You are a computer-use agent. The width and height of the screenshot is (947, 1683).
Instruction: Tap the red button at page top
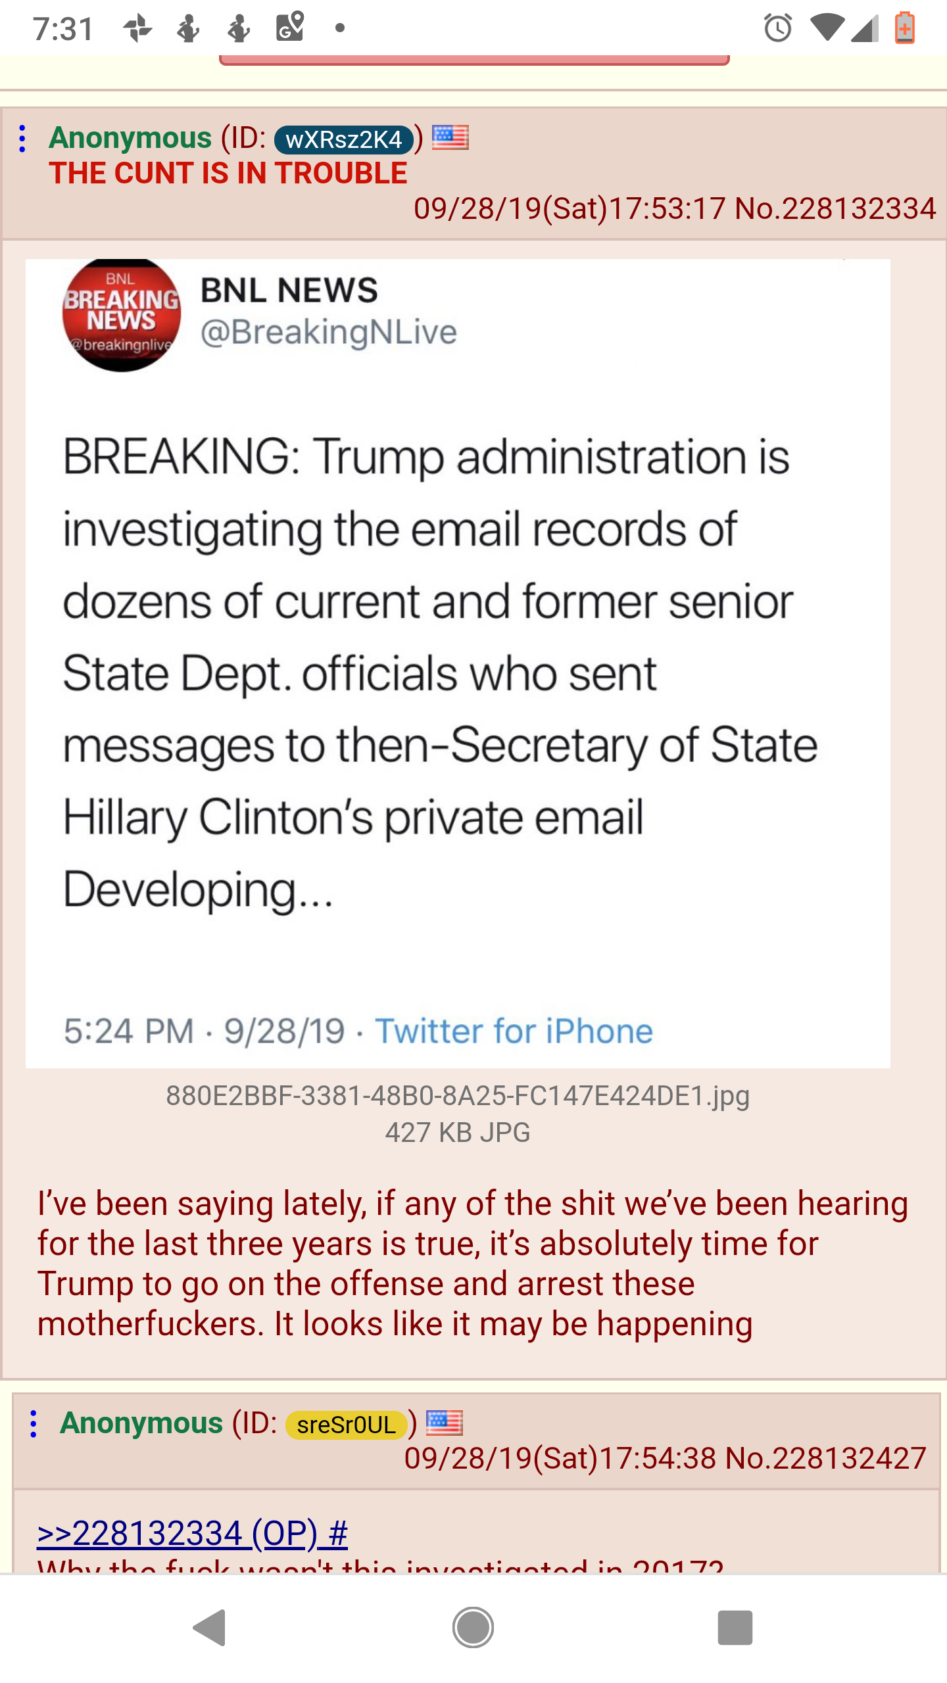[x=474, y=60]
